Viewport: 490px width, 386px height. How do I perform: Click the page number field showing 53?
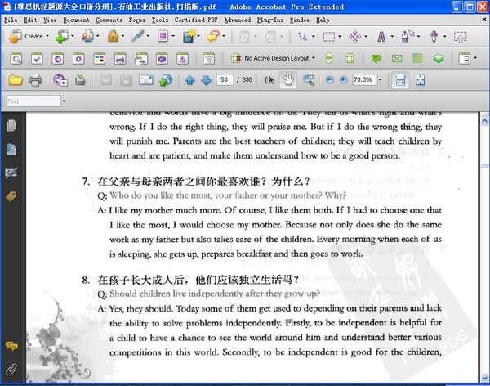(x=225, y=80)
